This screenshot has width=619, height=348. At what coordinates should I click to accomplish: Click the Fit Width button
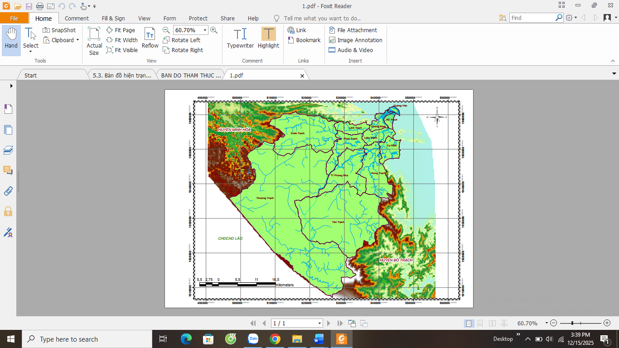coord(122,40)
